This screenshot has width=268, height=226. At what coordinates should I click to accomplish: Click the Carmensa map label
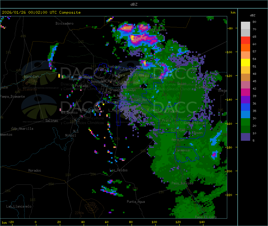tap(182, 151)
